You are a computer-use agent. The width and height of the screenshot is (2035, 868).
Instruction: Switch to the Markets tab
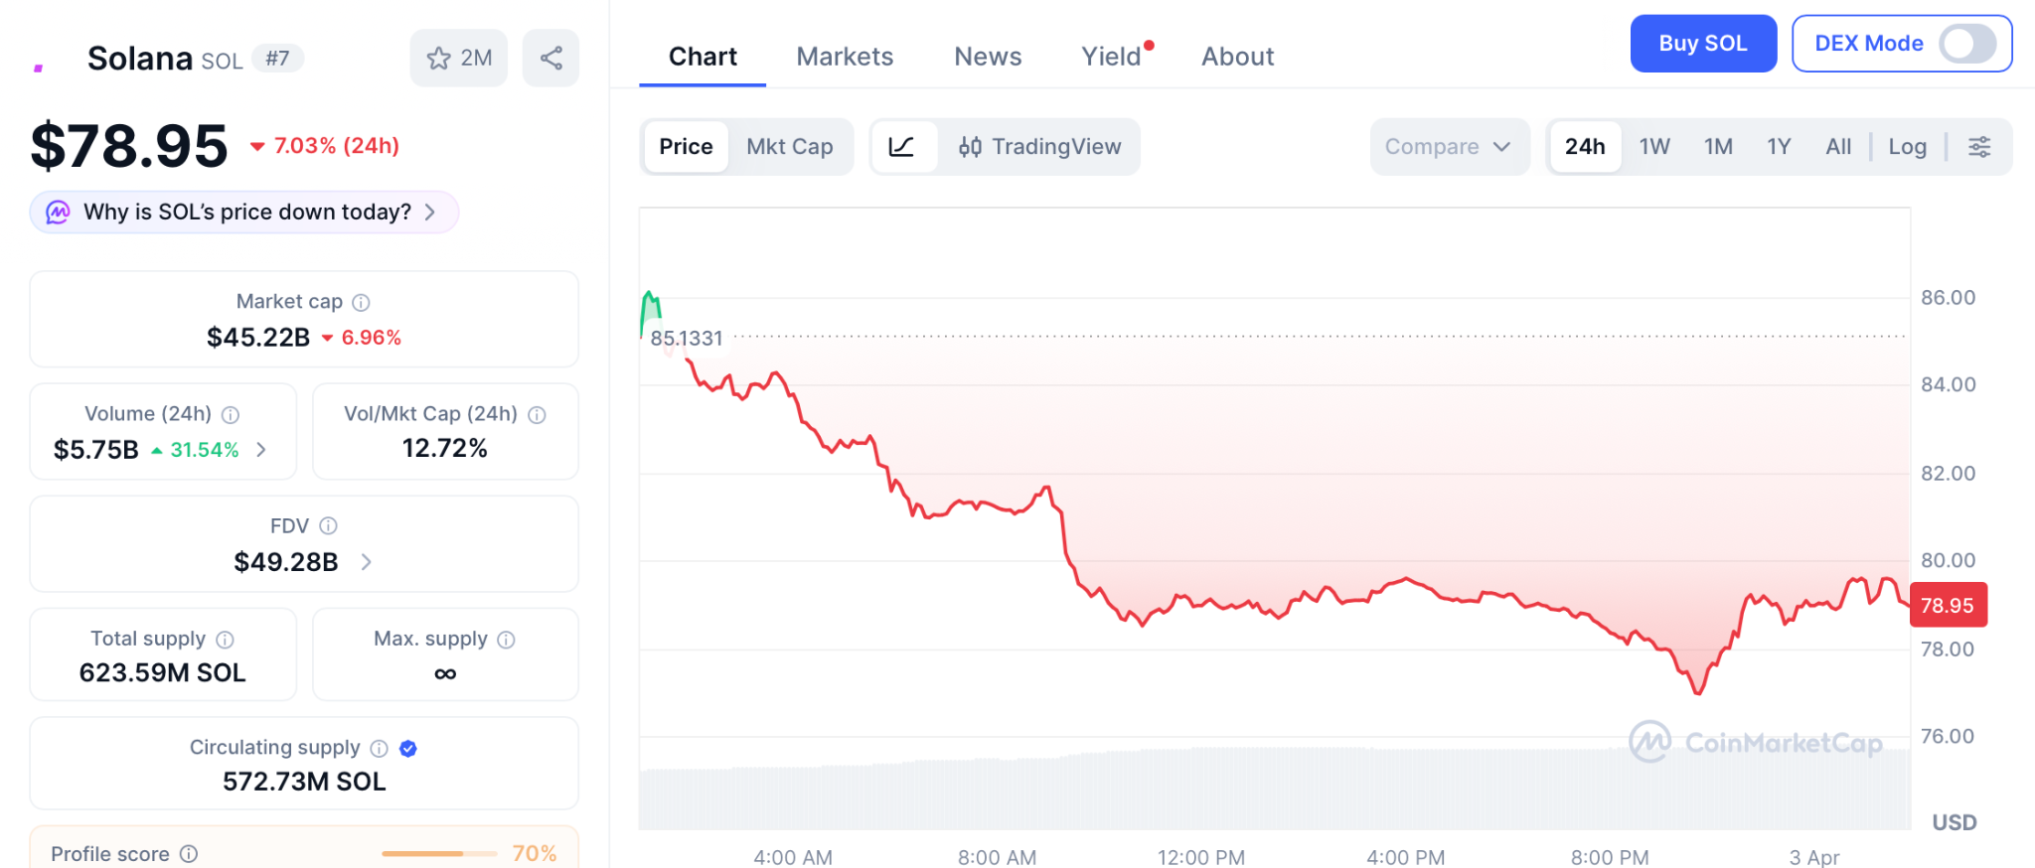[845, 57]
